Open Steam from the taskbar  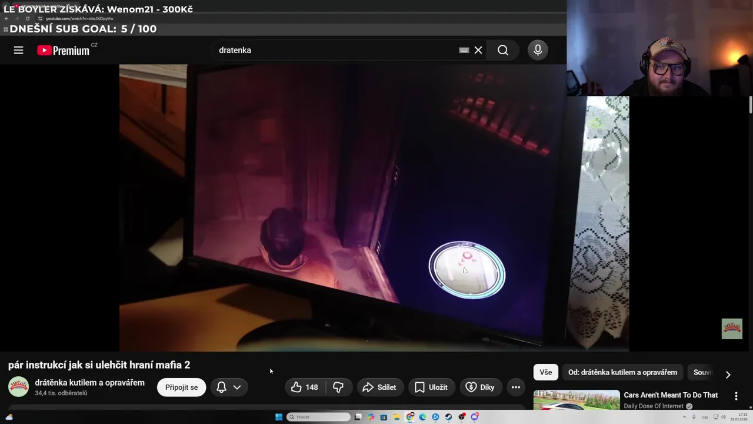coord(448,417)
